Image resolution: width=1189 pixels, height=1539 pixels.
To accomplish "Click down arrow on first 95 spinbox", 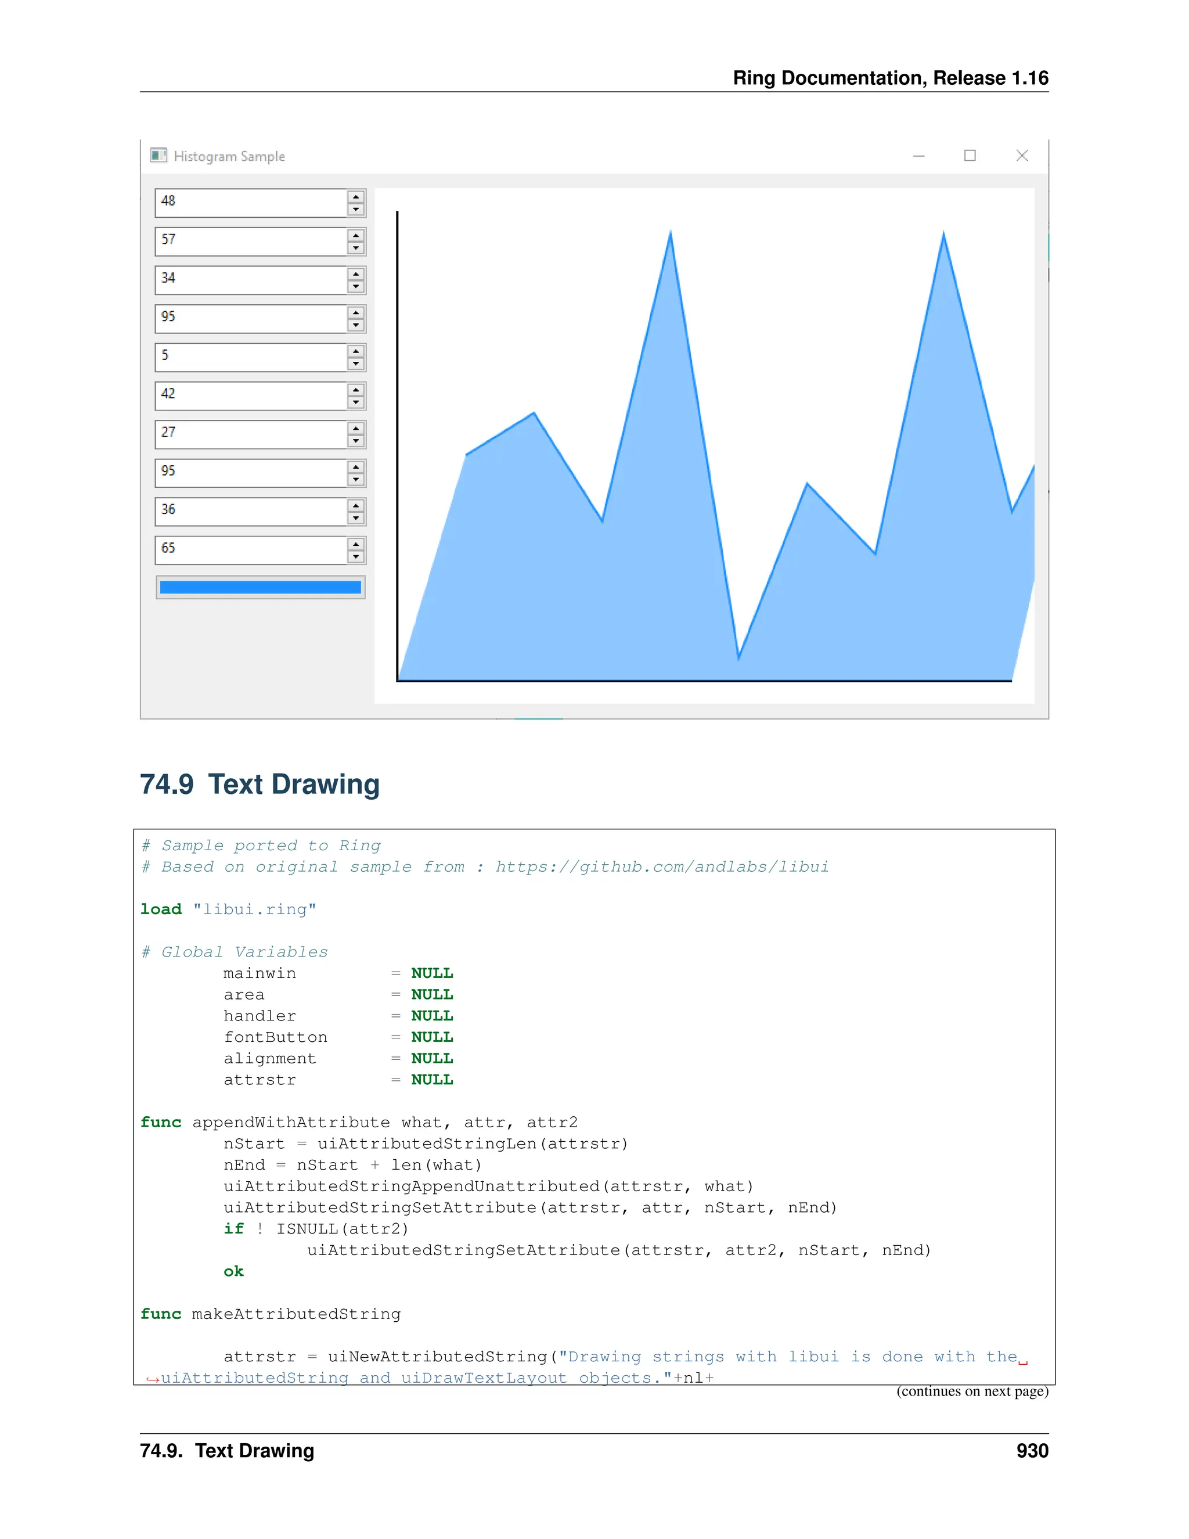I will (356, 326).
